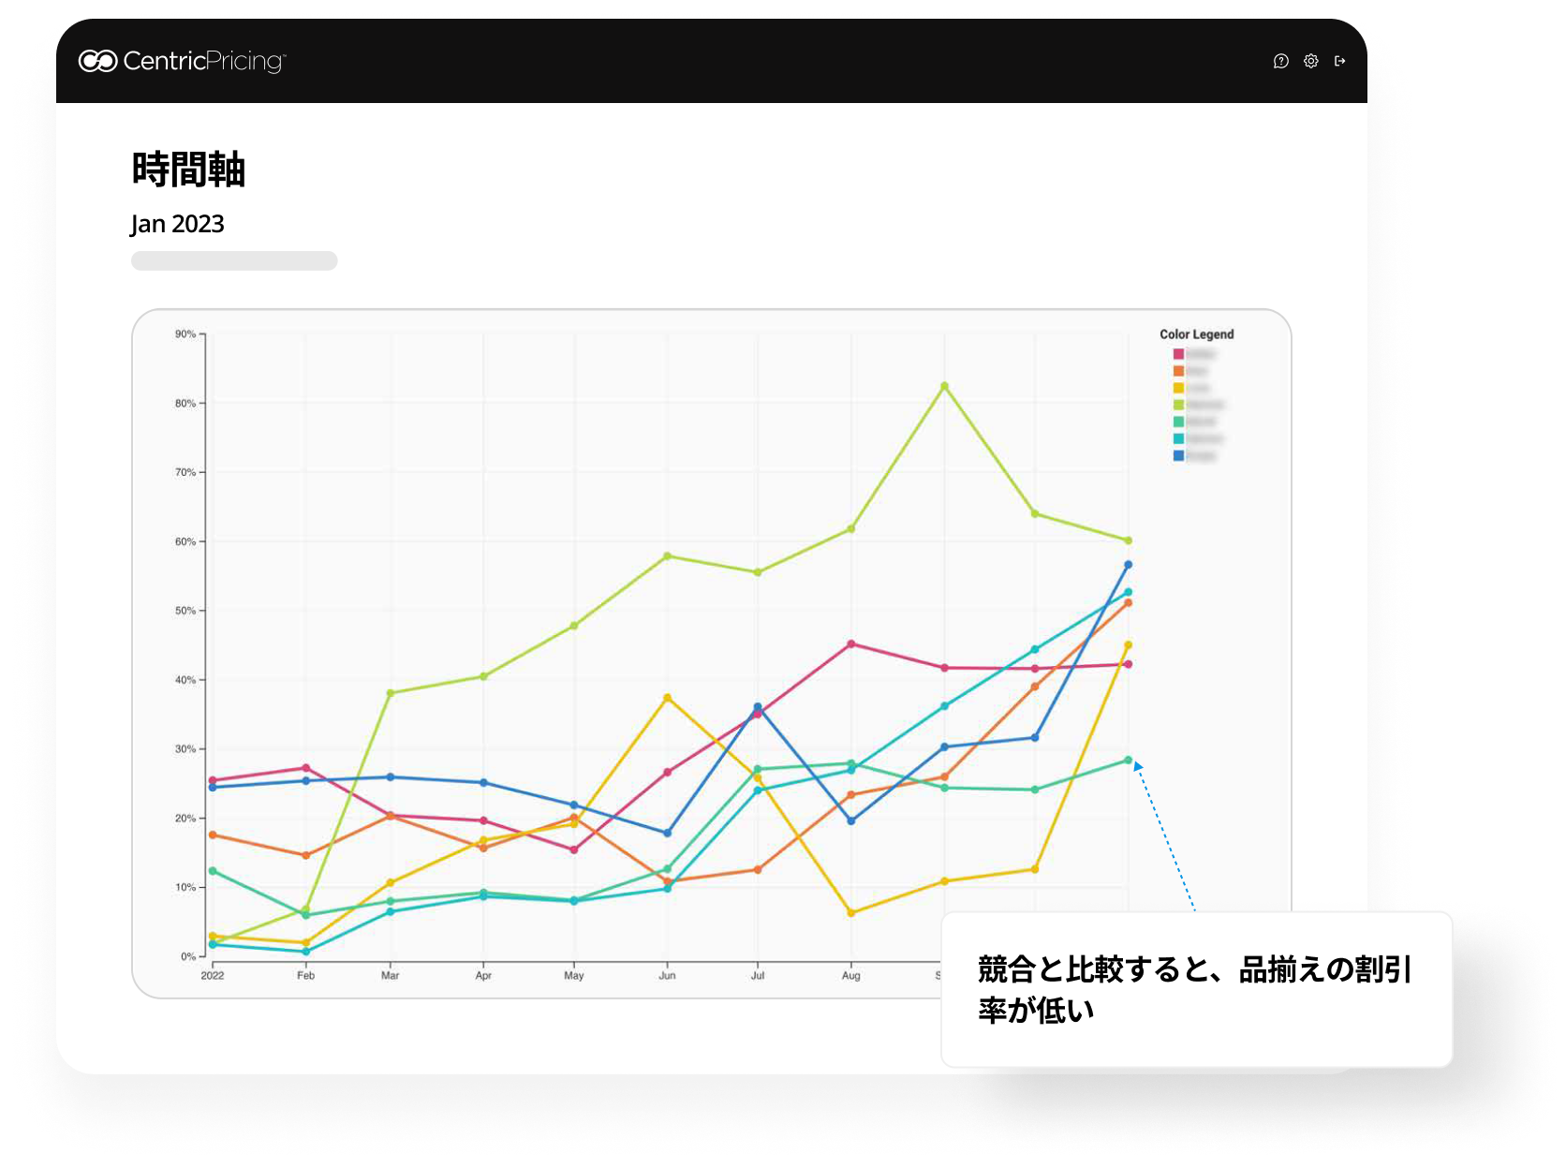Click the lime green point above Mar near 38%

click(391, 693)
